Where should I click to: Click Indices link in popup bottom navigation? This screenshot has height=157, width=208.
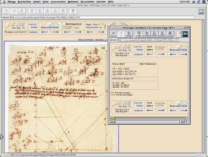(139, 110)
